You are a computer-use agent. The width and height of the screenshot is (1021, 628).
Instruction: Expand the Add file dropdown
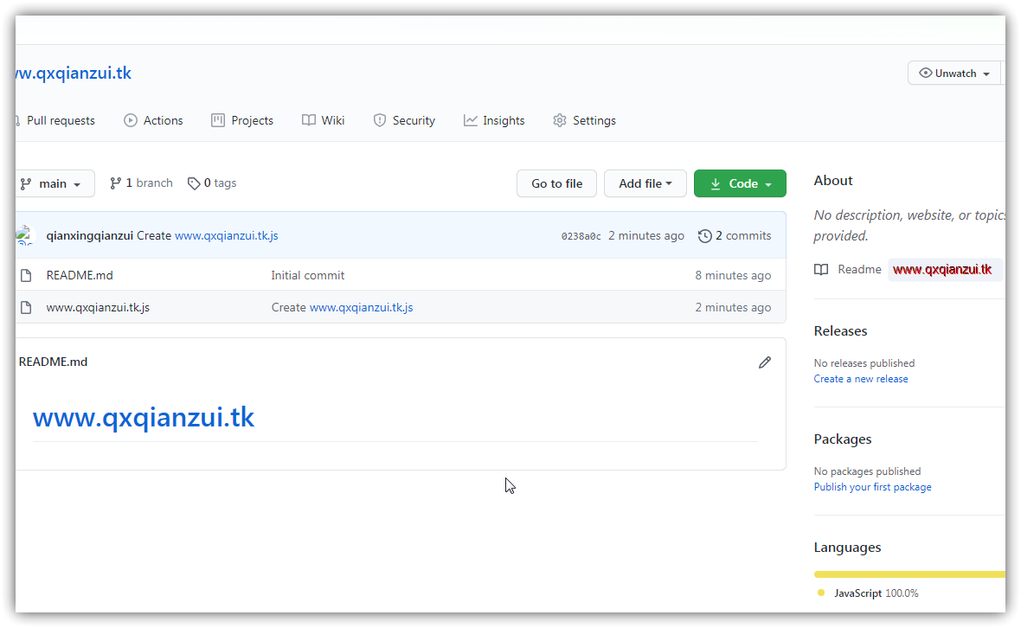click(645, 183)
